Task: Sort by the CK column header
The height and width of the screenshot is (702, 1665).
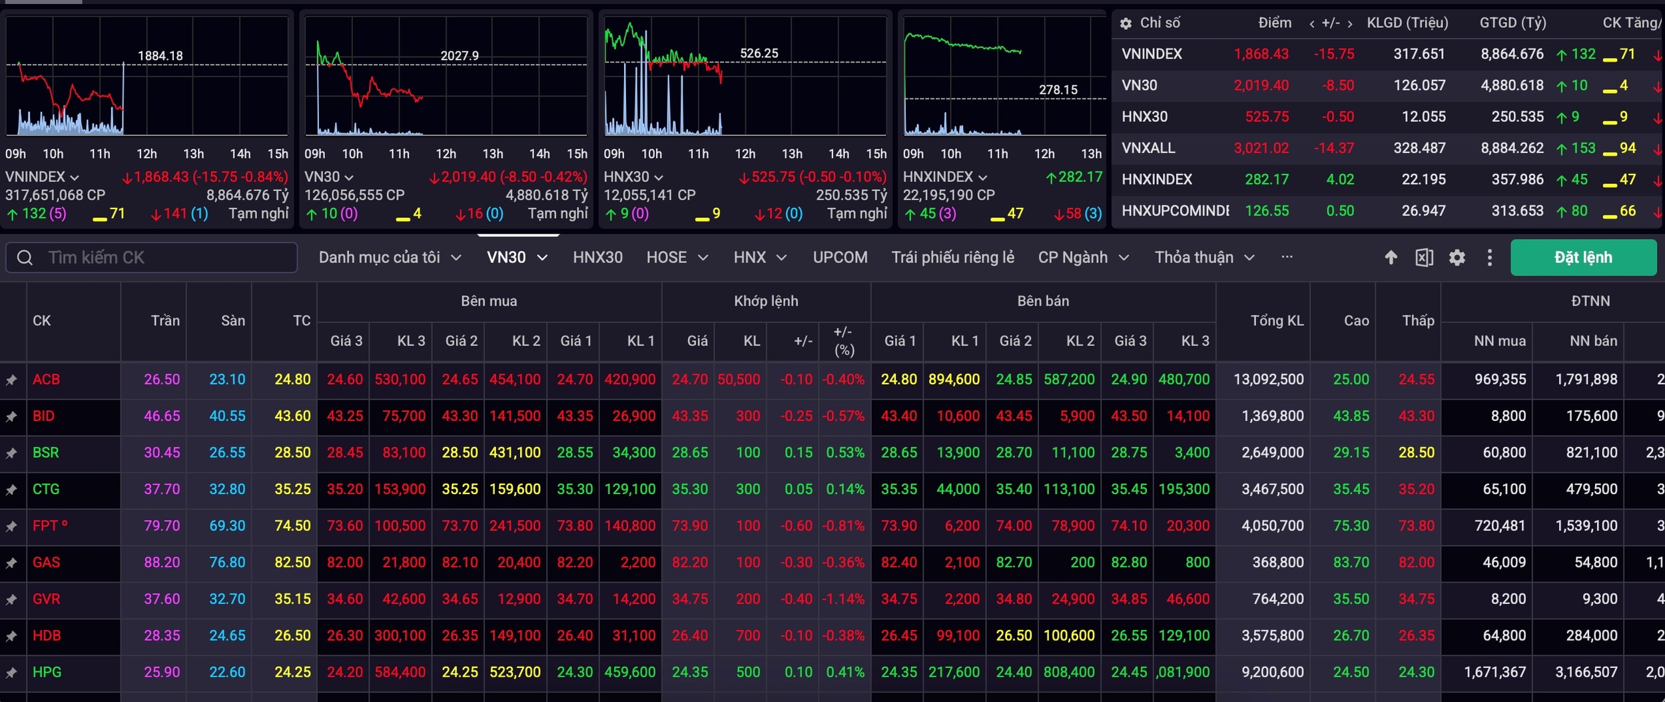Action: (x=41, y=321)
